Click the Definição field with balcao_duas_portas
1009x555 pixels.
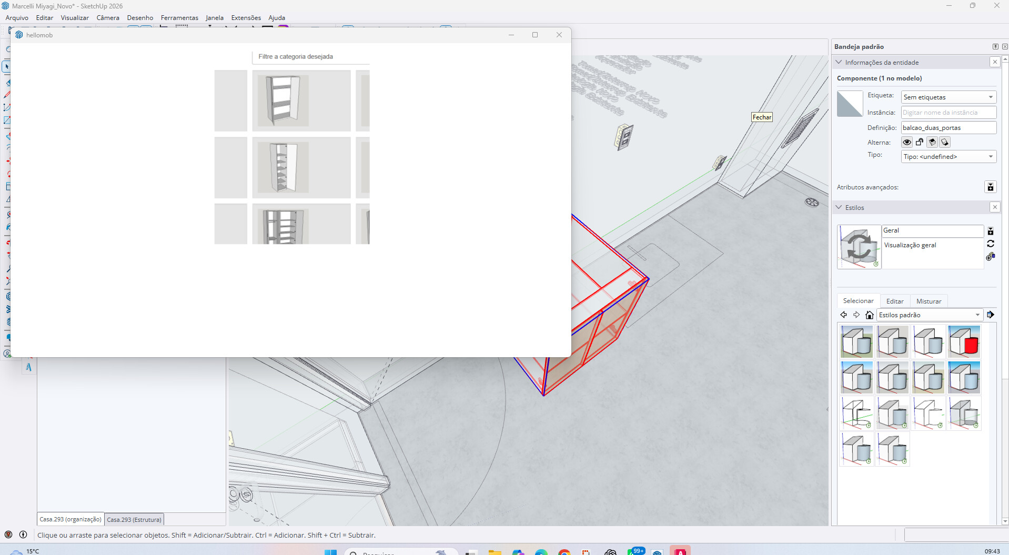(949, 128)
